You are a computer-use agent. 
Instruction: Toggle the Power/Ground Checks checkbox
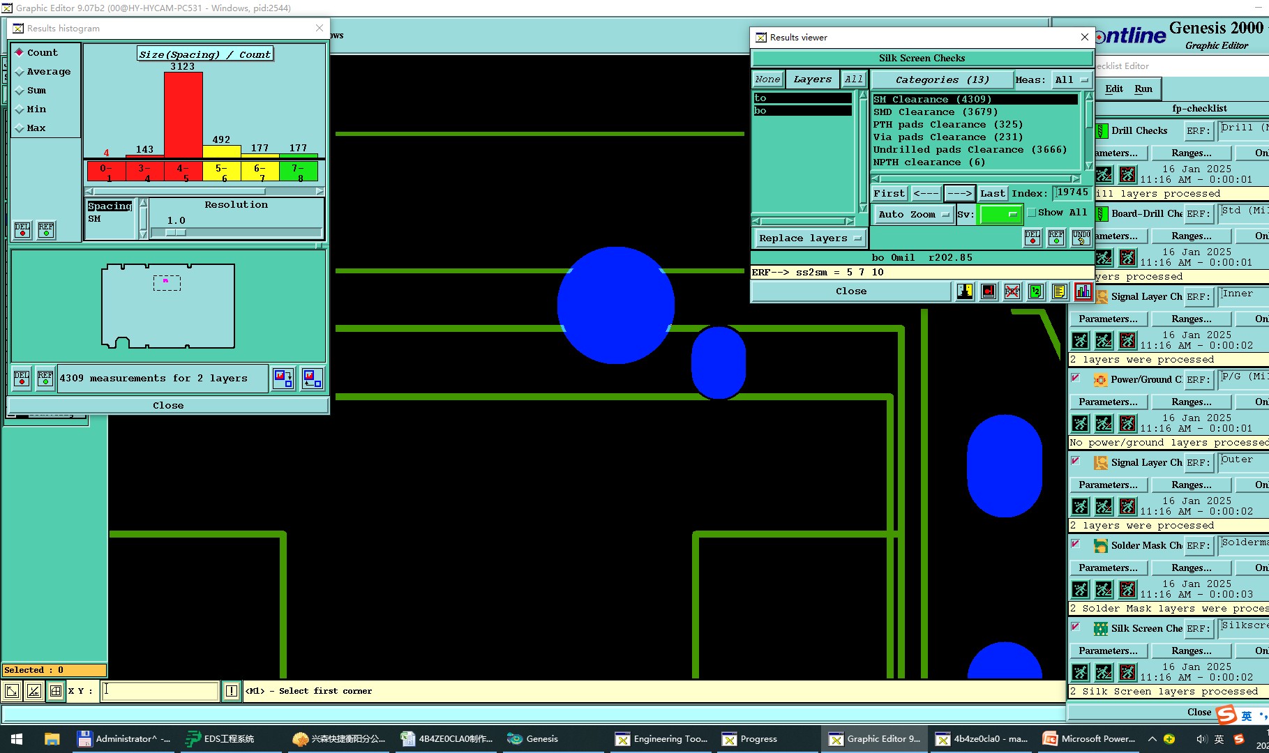(x=1075, y=378)
